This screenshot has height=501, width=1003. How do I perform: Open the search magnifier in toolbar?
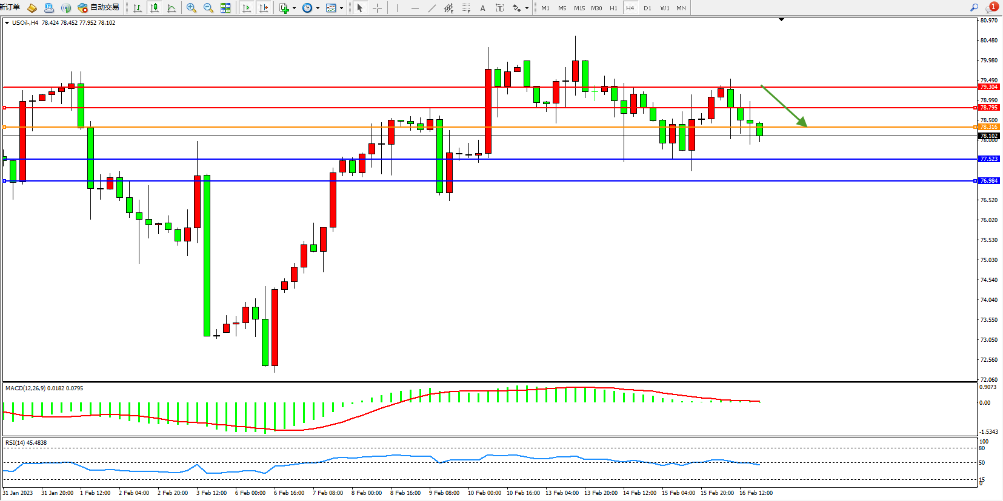(x=974, y=8)
